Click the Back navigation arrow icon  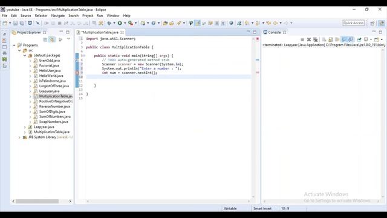coord(275,23)
